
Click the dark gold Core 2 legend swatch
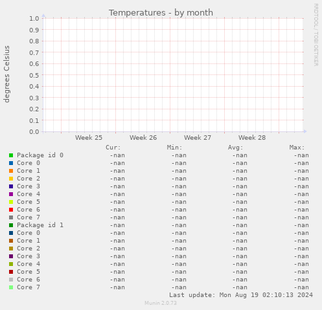11,249
